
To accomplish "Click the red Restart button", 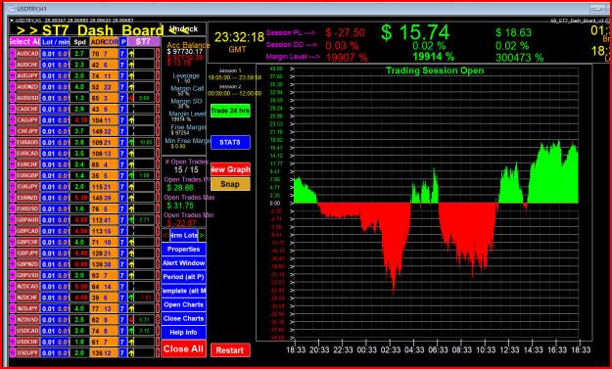I will pos(230,350).
